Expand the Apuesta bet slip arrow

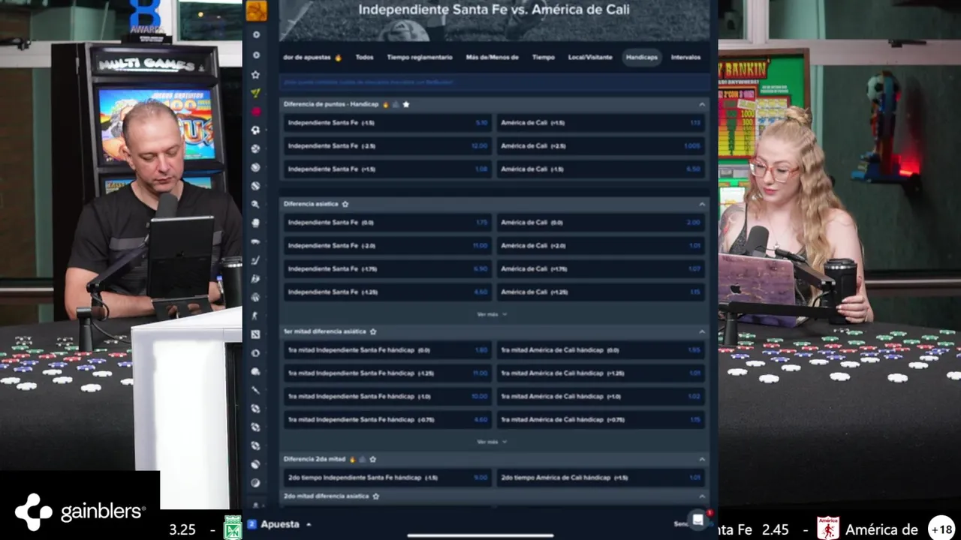pos(309,524)
